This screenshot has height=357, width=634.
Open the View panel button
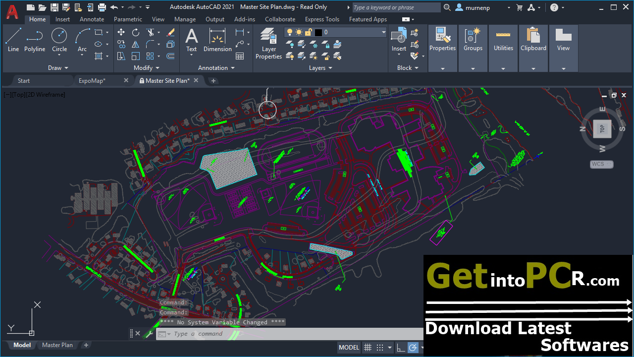pyautogui.click(x=564, y=48)
